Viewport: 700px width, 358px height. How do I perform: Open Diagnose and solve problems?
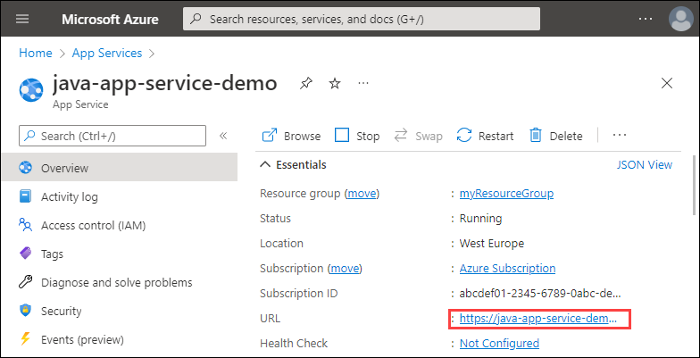[x=116, y=282]
